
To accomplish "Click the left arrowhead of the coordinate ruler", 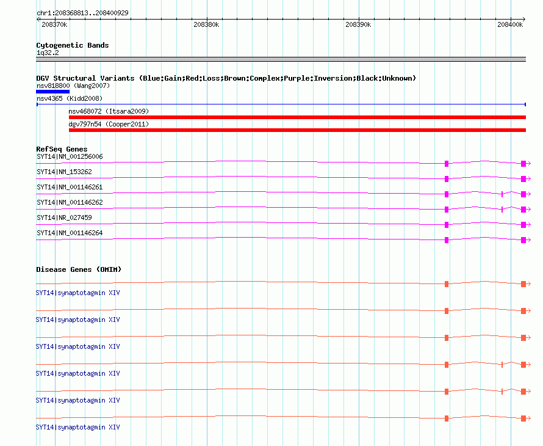I will click(38, 20).
